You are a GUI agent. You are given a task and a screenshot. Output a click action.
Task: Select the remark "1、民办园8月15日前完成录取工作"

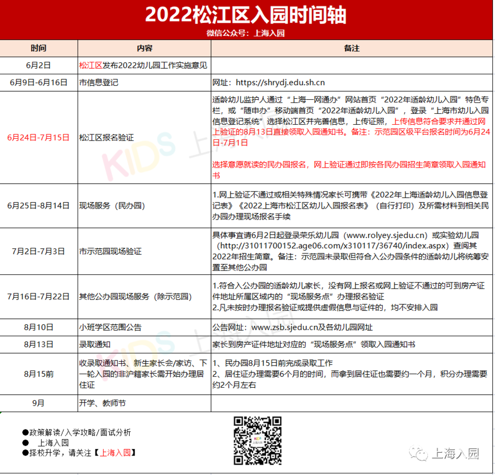point(272,363)
